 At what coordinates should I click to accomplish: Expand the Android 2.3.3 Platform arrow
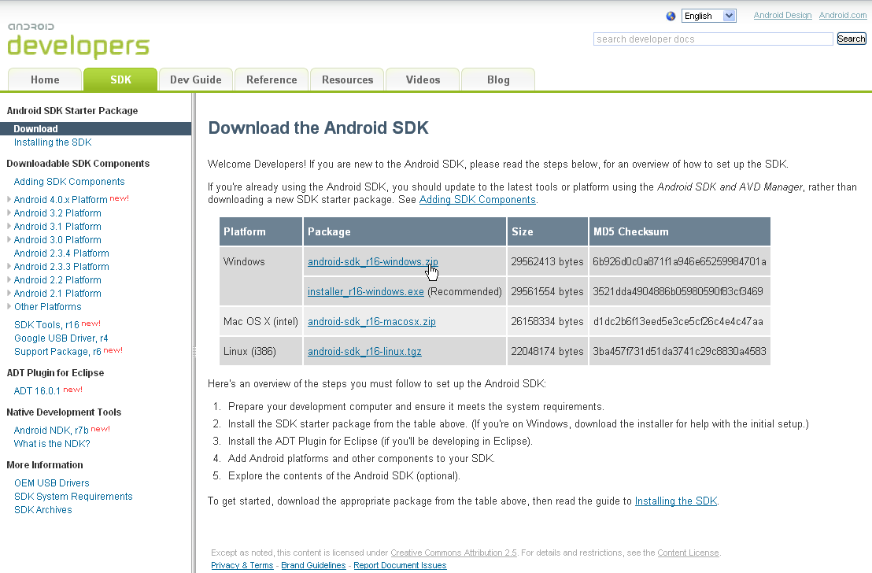coord(9,266)
